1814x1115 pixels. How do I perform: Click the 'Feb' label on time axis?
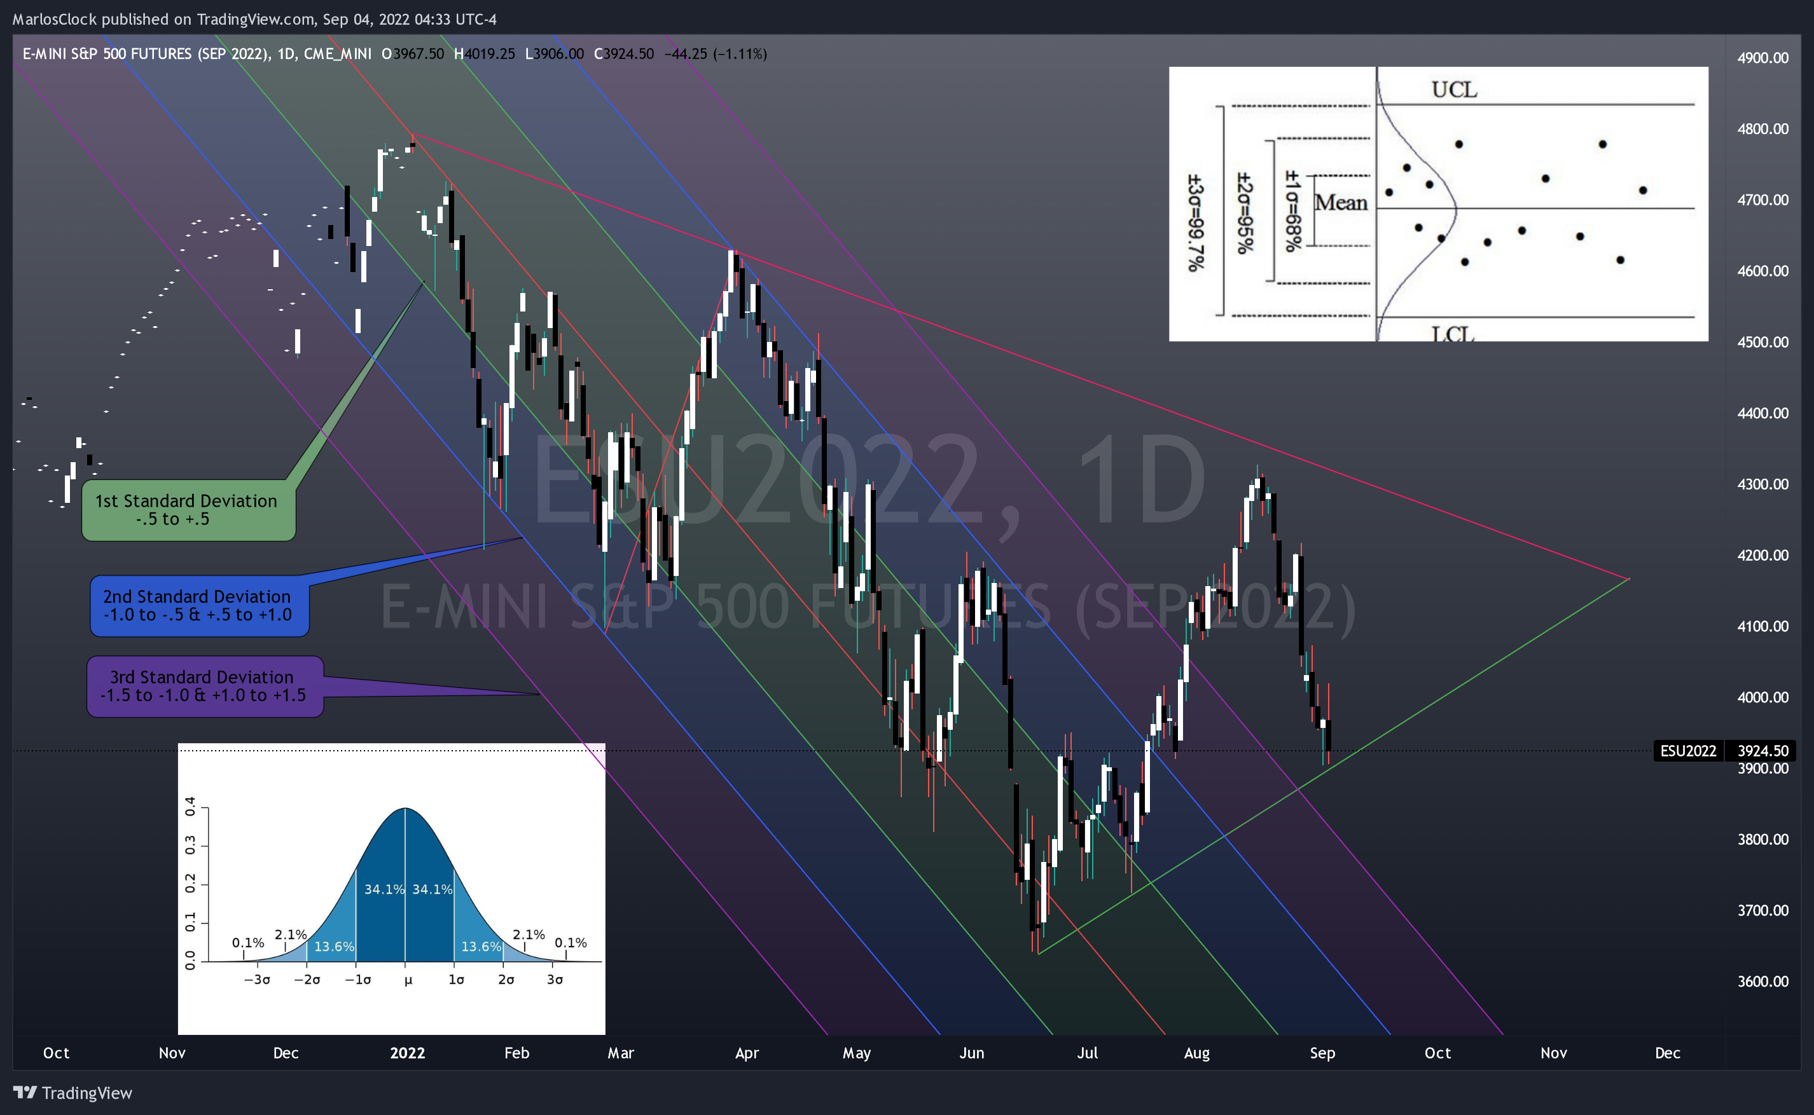(516, 1053)
